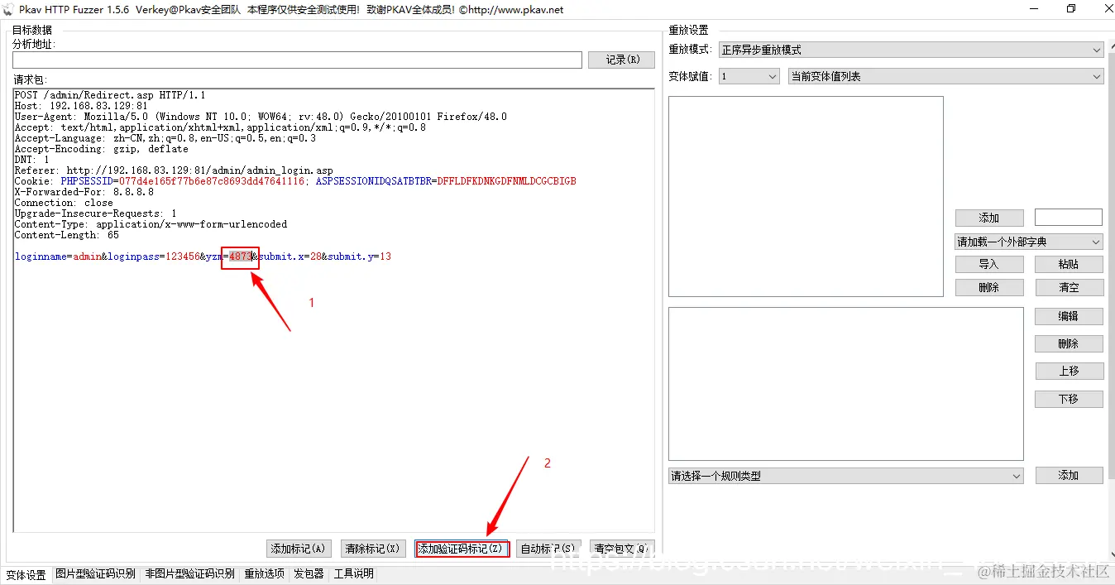Click the 添加验证码标记(Z) button
The width and height of the screenshot is (1115, 585).
(x=462, y=549)
